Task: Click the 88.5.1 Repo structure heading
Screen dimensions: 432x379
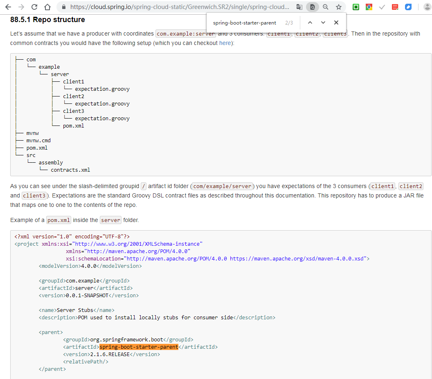Action: (x=48, y=20)
